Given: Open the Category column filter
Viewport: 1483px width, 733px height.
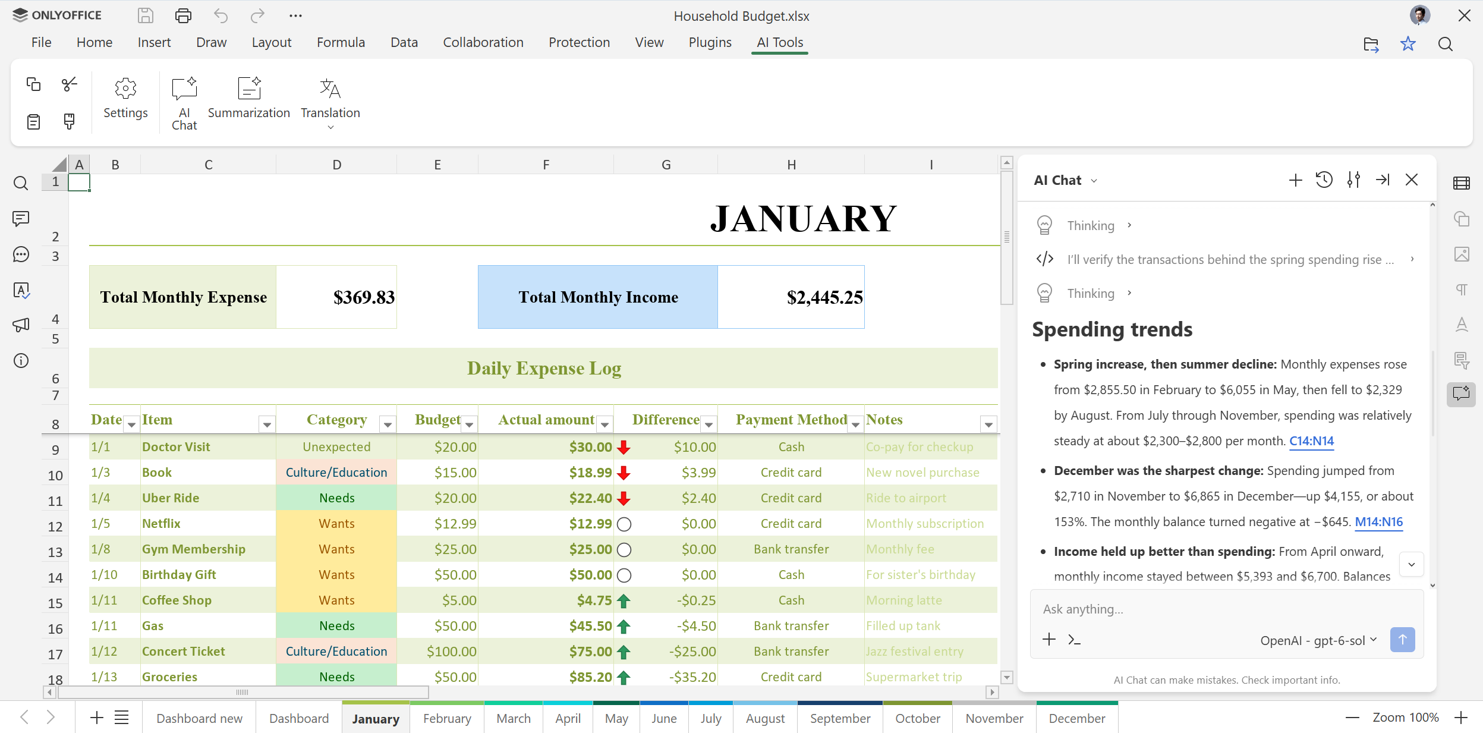Looking at the screenshot, I should (x=388, y=424).
